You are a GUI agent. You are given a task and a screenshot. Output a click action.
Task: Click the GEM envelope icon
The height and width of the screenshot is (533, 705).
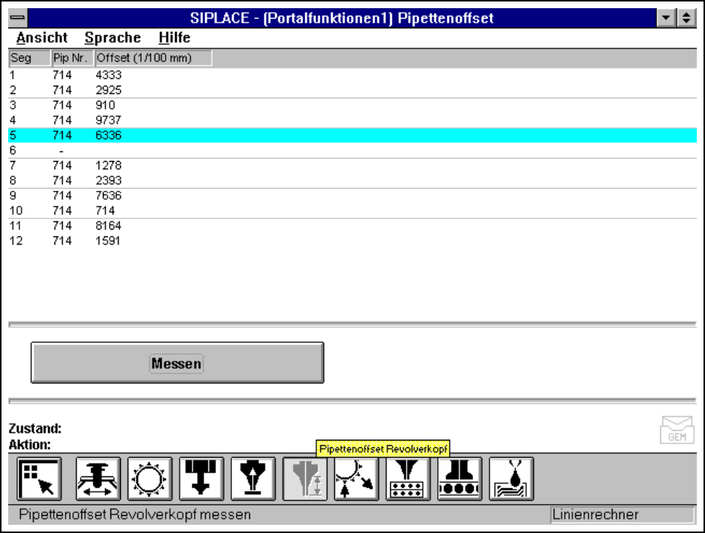[677, 430]
